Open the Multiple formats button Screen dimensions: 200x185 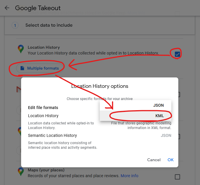pos(39,68)
